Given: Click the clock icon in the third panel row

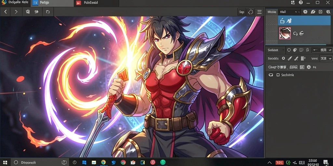Looking at the screenshot, I should [x=309, y=67].
